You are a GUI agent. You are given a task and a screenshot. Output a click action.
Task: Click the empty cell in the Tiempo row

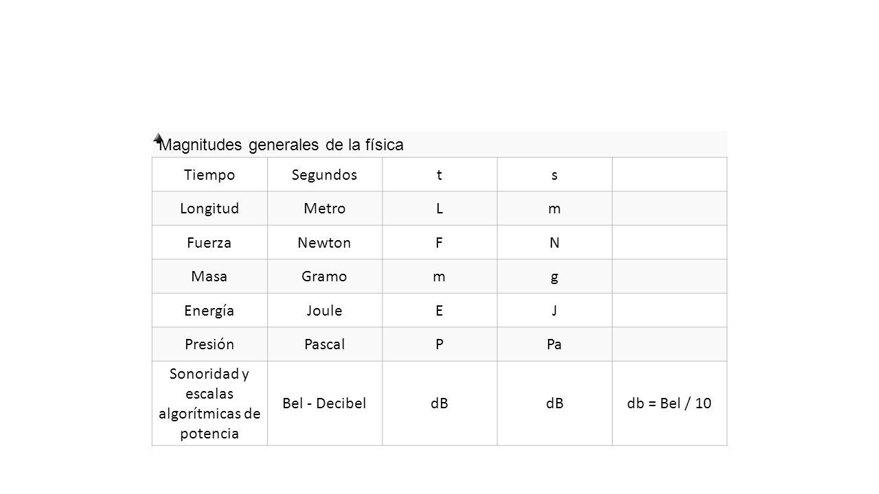669,174
